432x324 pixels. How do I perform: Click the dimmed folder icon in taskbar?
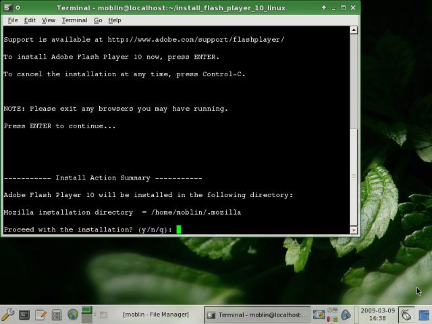tap(103, 315)
